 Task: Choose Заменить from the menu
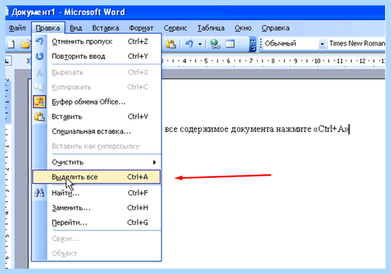(x=96, y=208)
